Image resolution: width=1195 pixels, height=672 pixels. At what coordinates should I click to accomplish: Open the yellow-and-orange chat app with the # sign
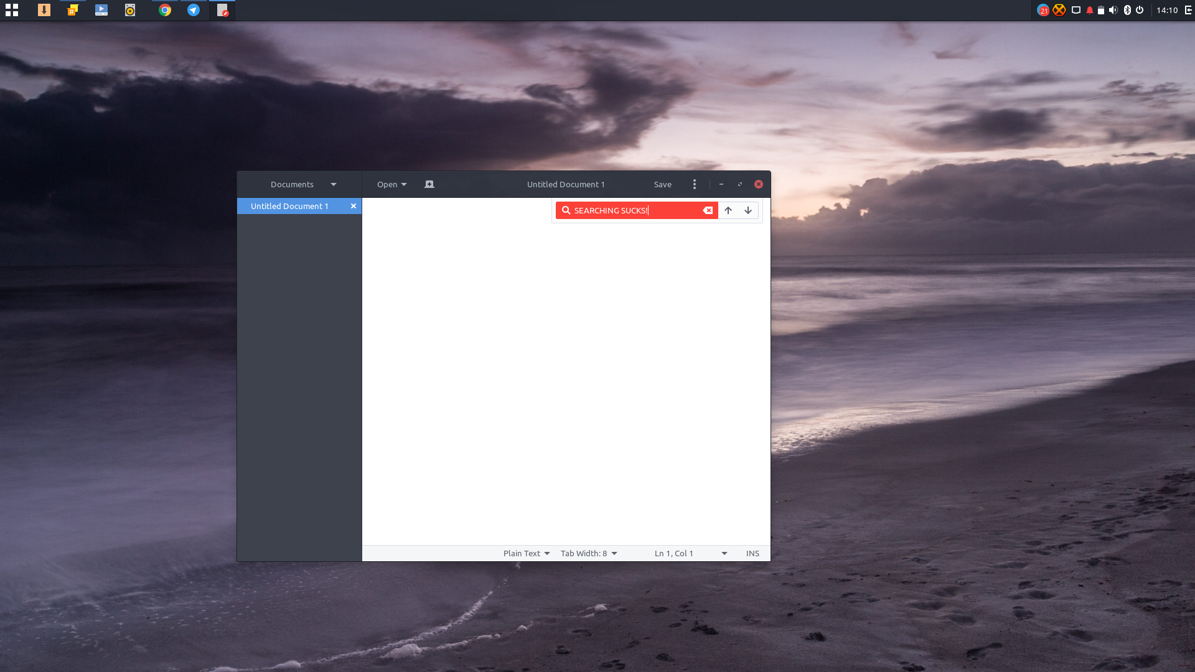(73, 10)
